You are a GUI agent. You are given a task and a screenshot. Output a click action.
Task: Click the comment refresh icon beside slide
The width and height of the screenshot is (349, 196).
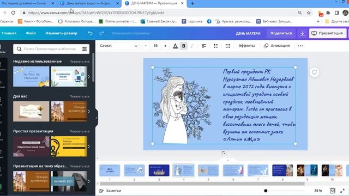(314, 72)
